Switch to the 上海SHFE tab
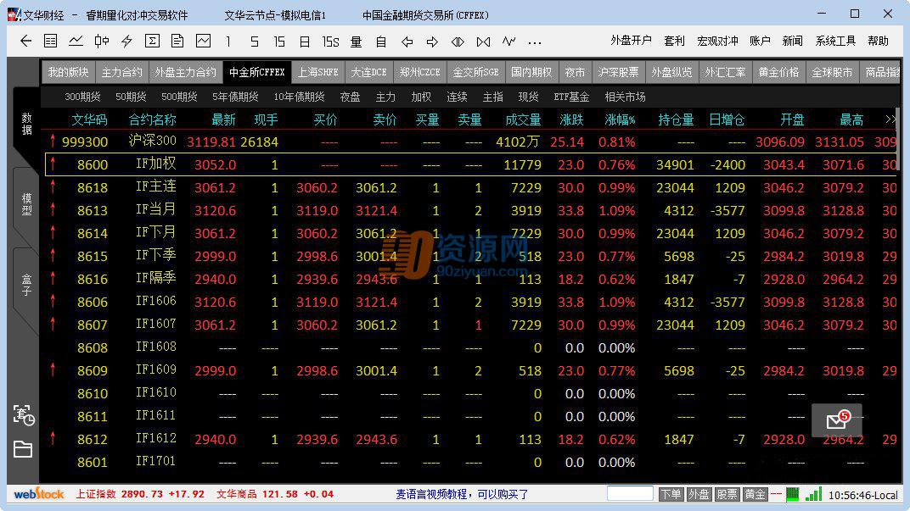The width and height of the screenshot is (910, 511). [317, 72]
